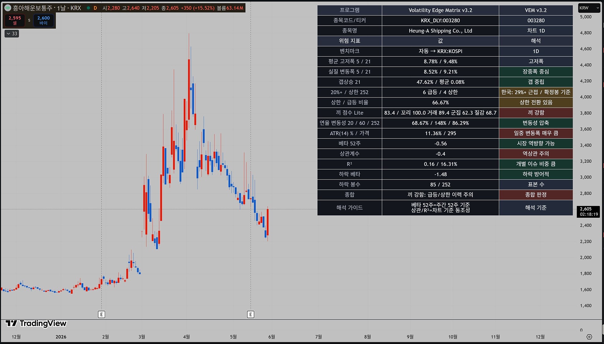This screenshot has height=344, width=604.
Task: Open chart settings gear icon
Action: coord(589,337)
